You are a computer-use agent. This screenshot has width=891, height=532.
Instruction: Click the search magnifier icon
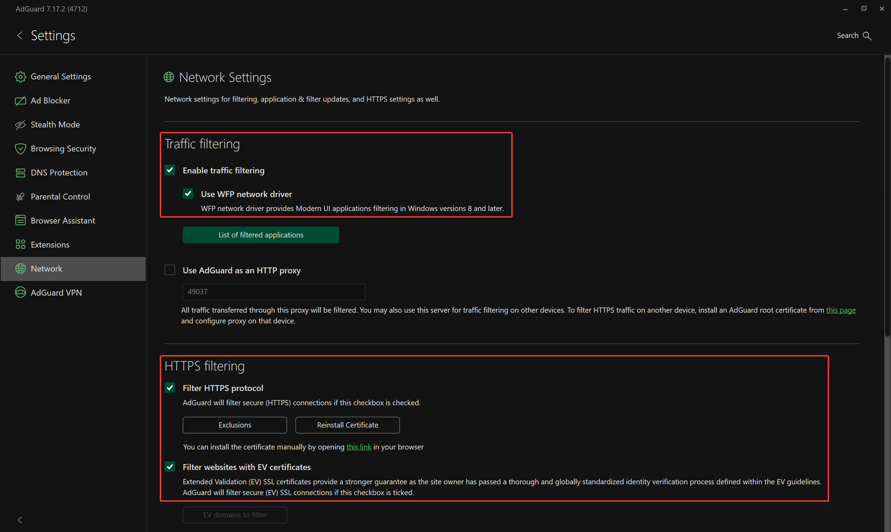pyautogui.click(x=867, y=36)
